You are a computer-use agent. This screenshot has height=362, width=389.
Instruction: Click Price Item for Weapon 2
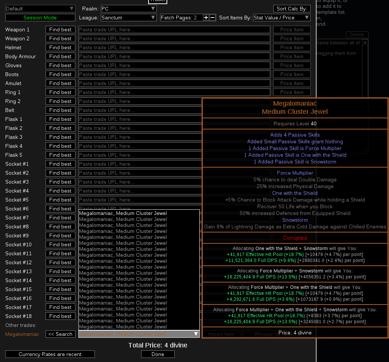coord(292,38)
